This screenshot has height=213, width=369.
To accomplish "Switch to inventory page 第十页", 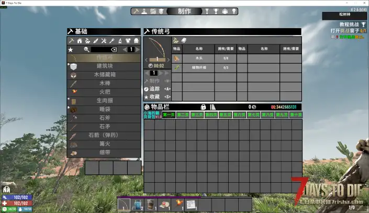I will (296, 115).
